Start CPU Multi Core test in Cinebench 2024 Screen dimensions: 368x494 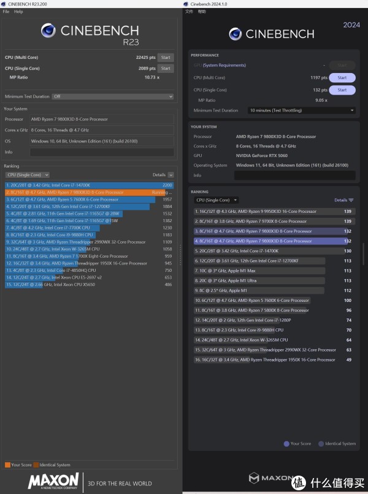click(x=342, y=77)
